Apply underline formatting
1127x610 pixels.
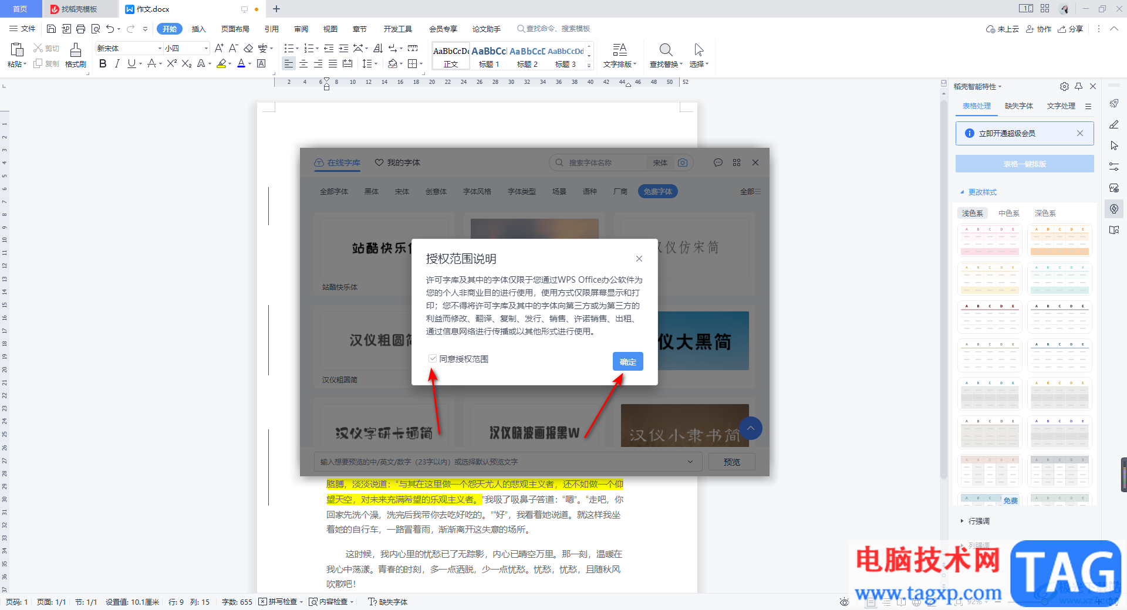131,63
